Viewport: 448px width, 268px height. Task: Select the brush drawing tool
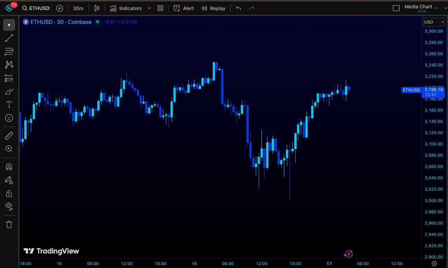[9, 91]
